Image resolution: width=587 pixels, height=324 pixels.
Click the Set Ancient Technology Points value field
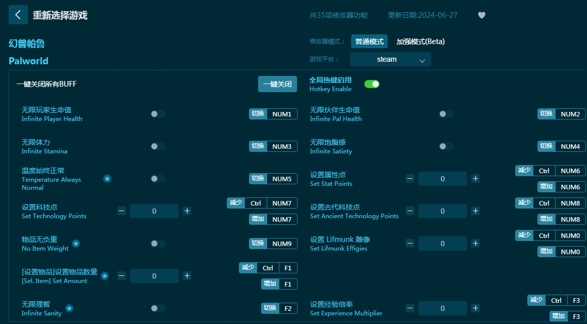point(442,211)
